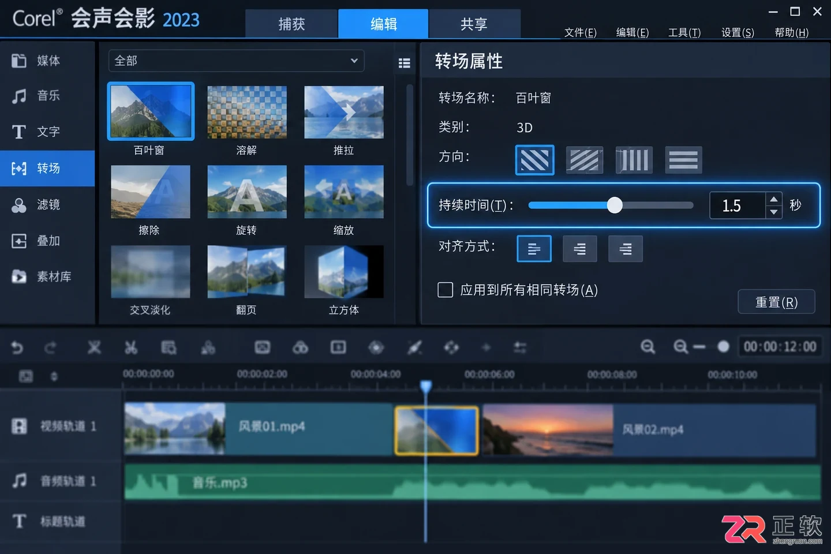Click the title track 标题轨道 T icon
Image resolution: width=831 pixels, height=554 pixels.
point(19,521)
